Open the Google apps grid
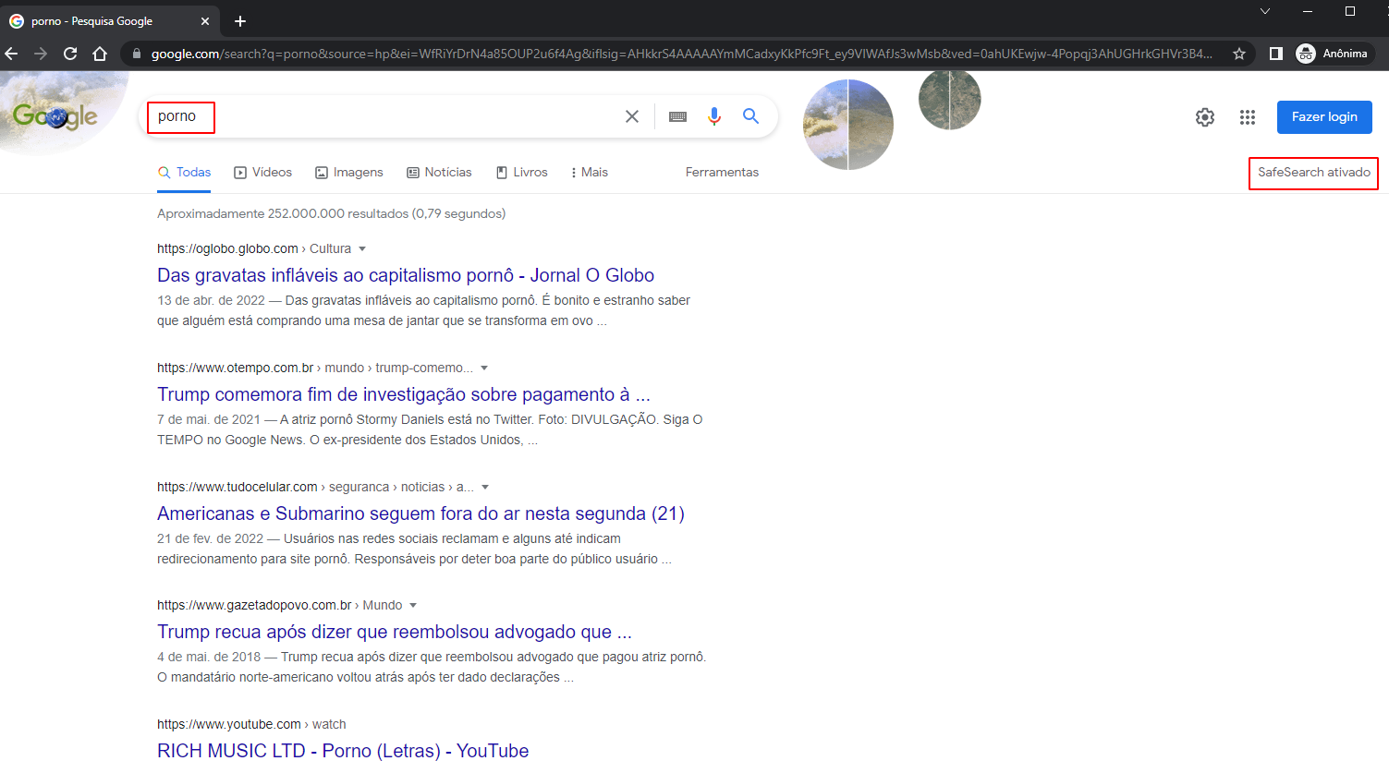The height and width of the screenshot is (761, 1389). tap(1248, 117)
